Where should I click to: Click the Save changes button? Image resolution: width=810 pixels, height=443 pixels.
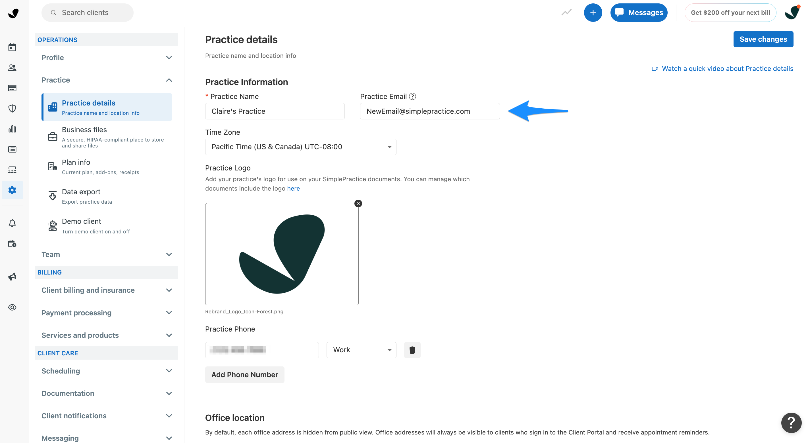pos(763,39)
